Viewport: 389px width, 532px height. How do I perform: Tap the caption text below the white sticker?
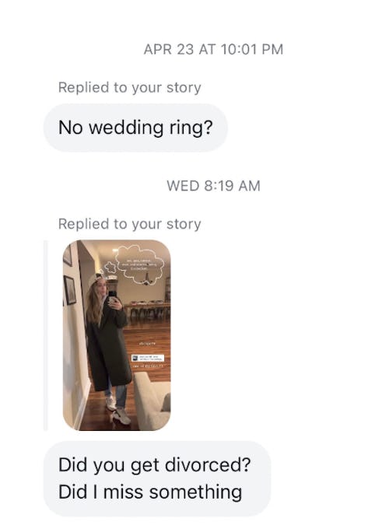coord(148,366)
